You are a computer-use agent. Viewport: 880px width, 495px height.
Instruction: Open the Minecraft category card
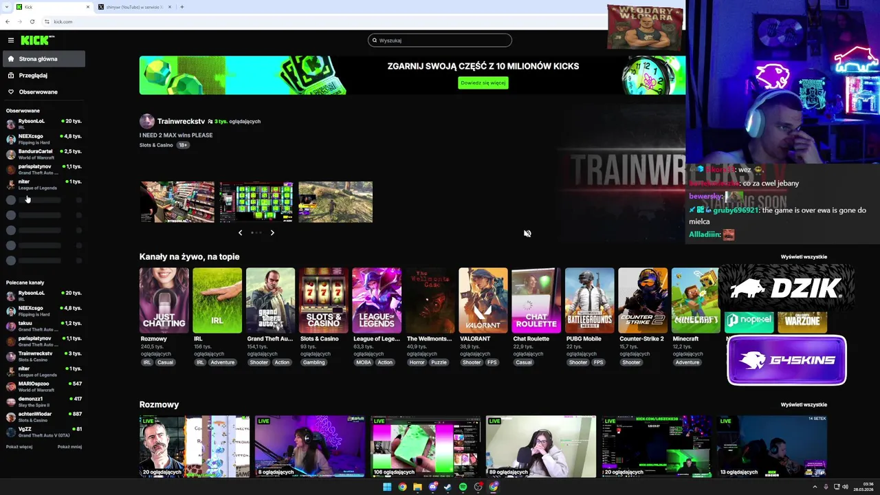[696, 300]
